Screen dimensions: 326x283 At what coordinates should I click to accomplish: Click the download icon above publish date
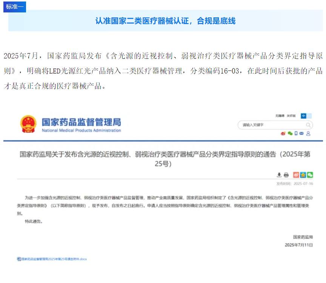(279, 175)
